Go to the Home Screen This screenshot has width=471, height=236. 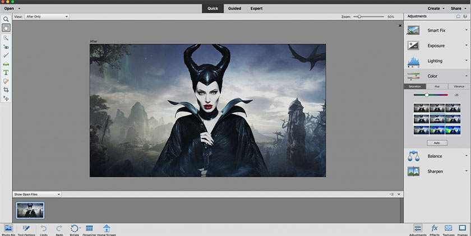tap(107, 229)
